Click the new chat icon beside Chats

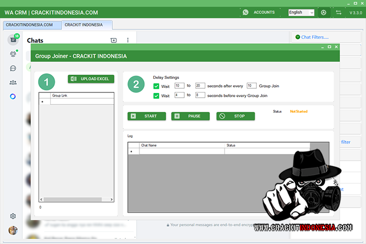(x=114, y=40)
